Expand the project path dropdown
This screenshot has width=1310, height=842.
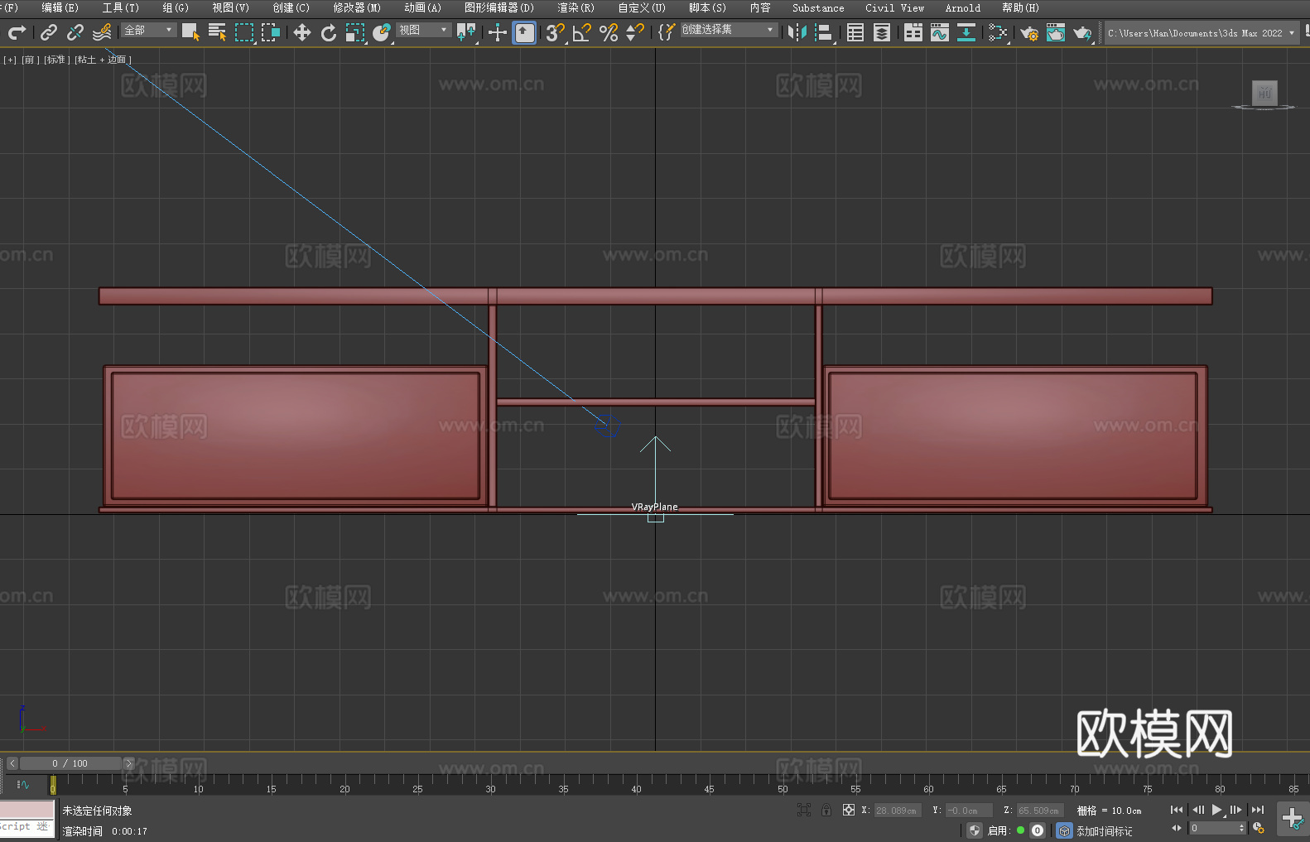(x=1291, y=33)
